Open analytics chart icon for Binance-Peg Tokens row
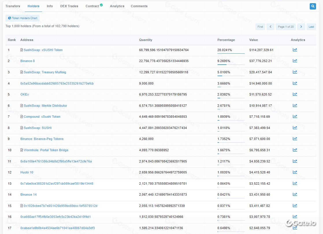Screen dimensions: 323x234 pos(295,139)
